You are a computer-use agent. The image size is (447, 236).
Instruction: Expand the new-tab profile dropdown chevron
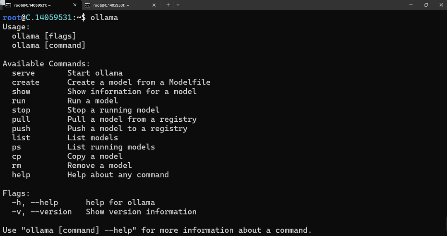pyautogui.click(x=178, y=5)
